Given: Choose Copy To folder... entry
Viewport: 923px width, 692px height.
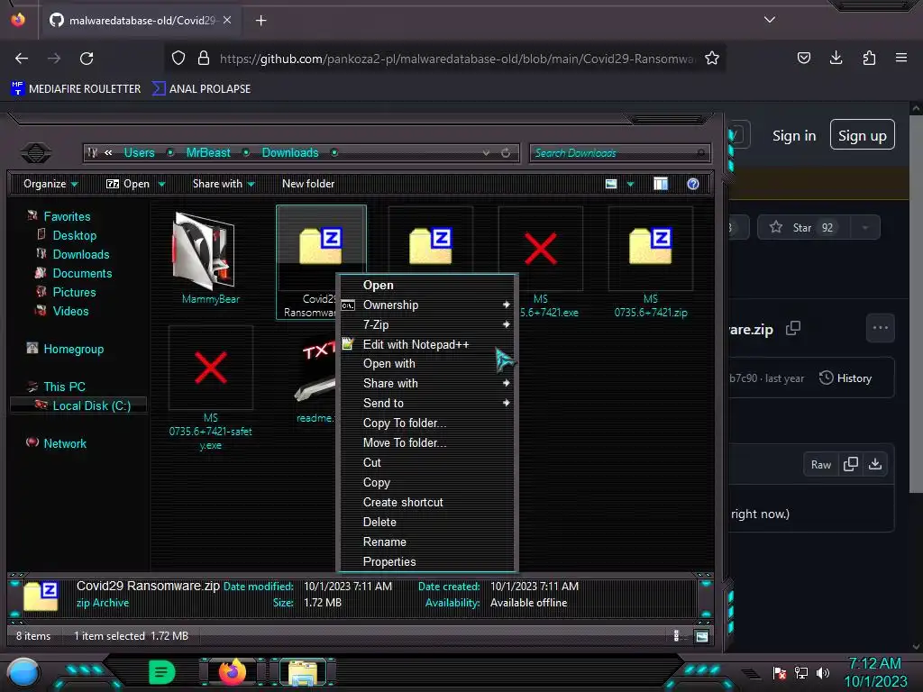Looking at the screenshot, I should pyautogui.click(x=427, y=423).
